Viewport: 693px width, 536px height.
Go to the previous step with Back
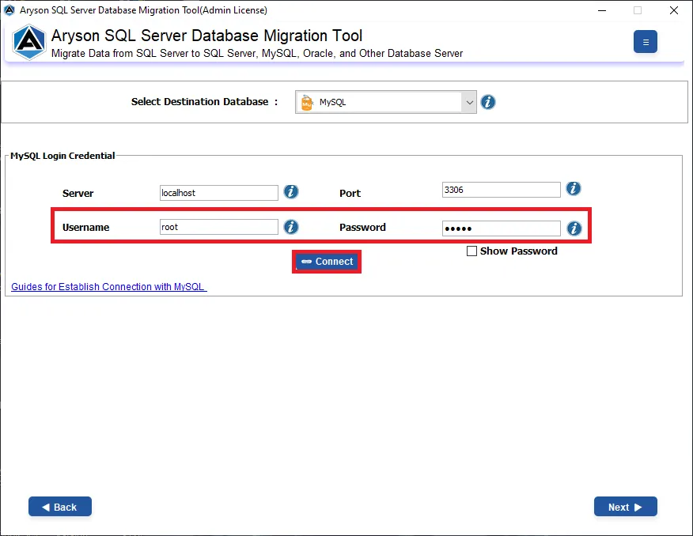click(60, 507)
